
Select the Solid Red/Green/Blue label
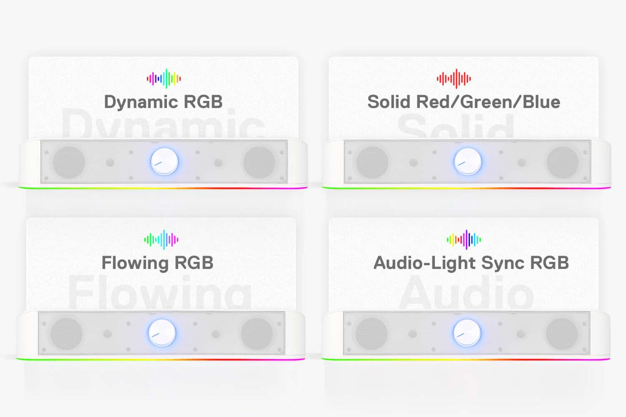click(464, 102)
